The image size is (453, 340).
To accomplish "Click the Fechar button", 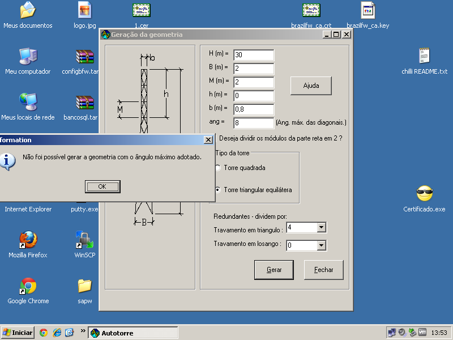I will (324, 270).
